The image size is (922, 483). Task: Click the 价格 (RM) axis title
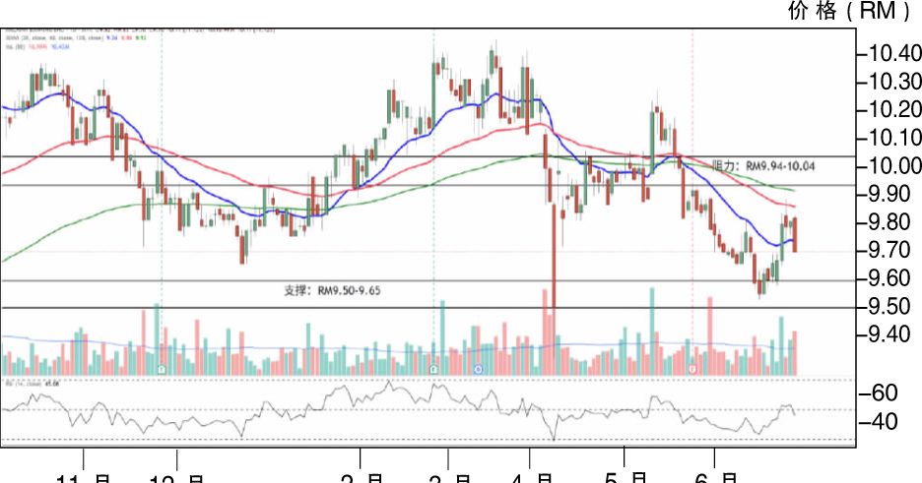(849, 10)
